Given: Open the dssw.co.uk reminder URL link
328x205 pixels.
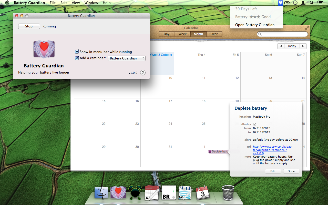Looking at the screenshot, I should [x=272, y=150].
